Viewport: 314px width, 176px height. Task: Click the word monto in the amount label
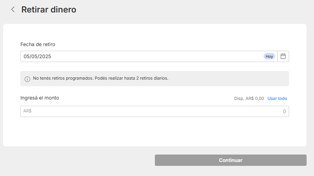pyautogui.click(x=52, y=98)
